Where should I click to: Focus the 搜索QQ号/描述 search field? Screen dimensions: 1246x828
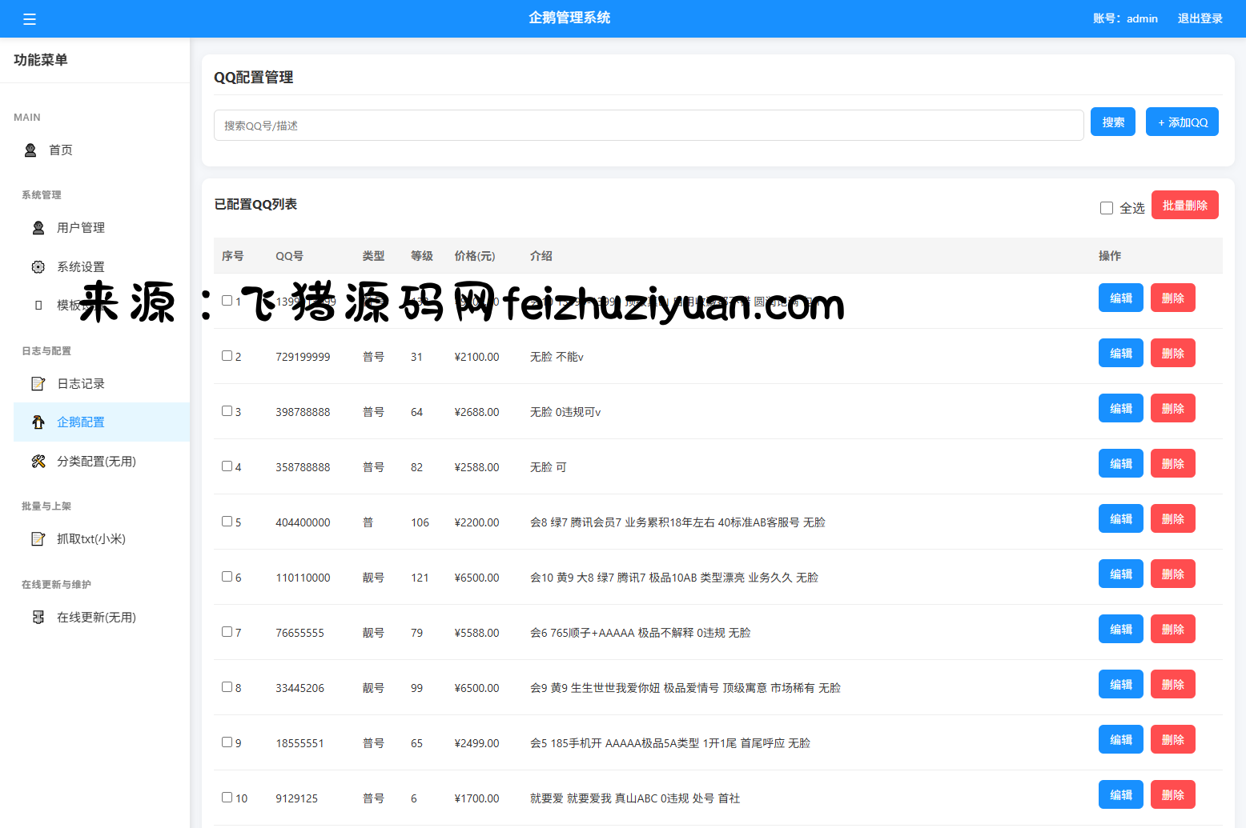click(648, 126)
